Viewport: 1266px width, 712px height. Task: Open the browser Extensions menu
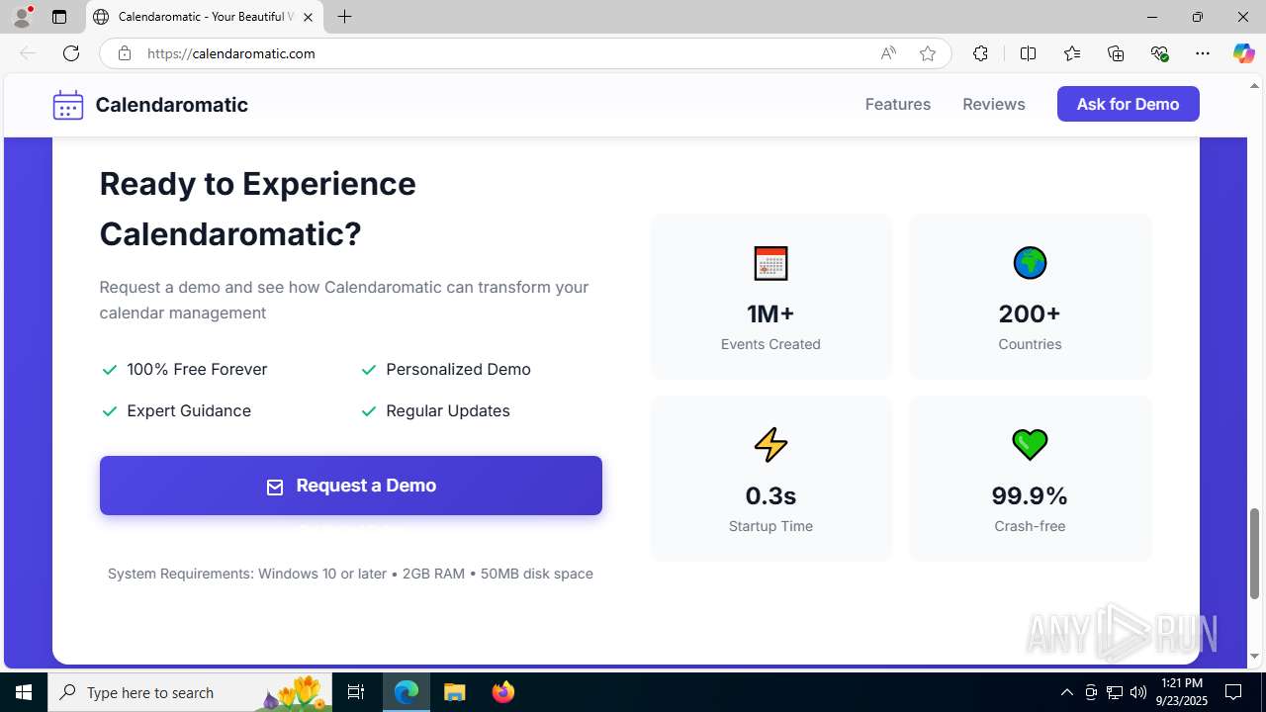tap(980, 53)
